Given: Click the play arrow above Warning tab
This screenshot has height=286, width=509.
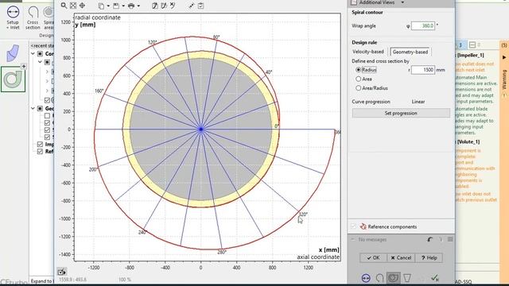Looking at the screenshot, I should click(x=504, y=57).
